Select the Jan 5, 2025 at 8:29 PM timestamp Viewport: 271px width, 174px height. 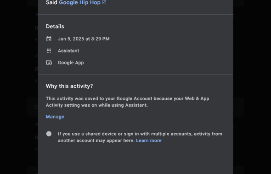click(x=84, y=39)
